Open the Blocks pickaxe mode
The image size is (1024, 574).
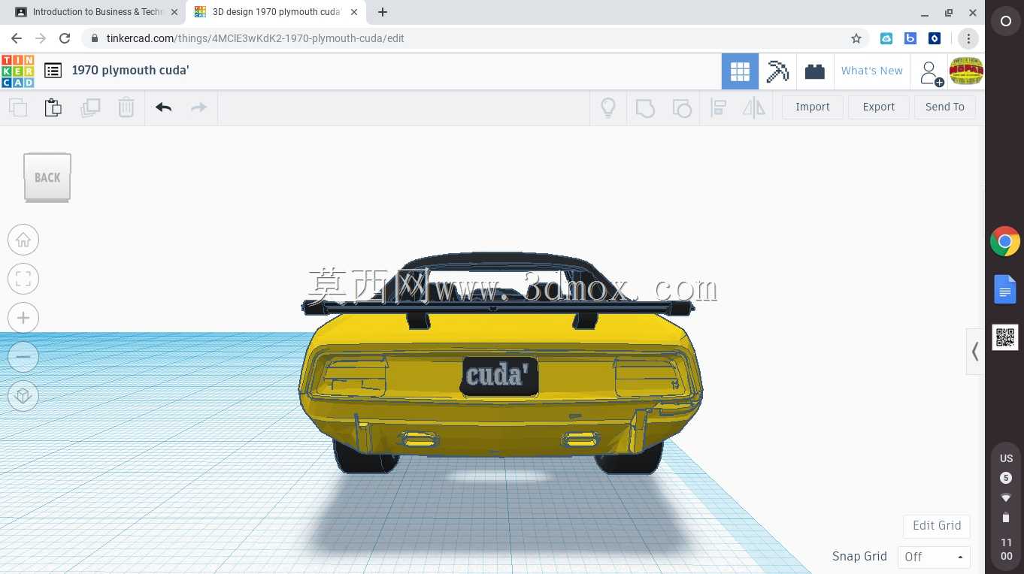pyautogui.click(x=777, y=71)
